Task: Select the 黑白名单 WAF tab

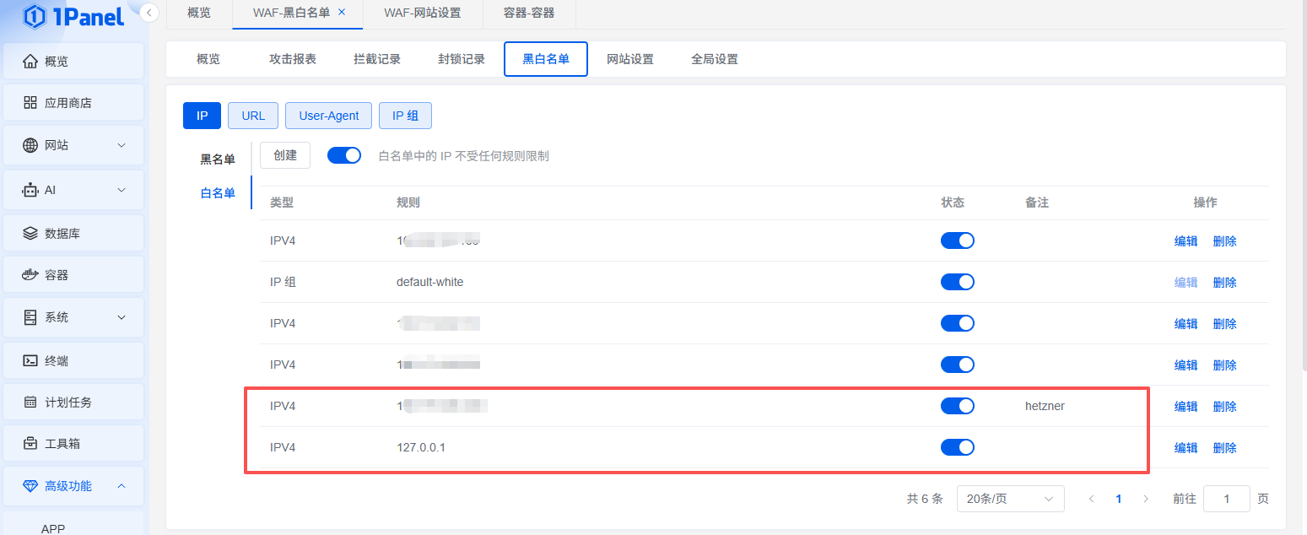Action: (546, 59)
